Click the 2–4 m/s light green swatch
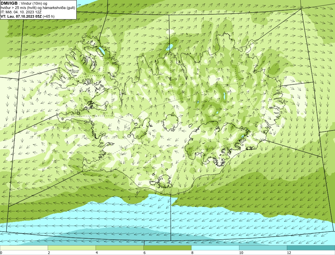This screenshot has height=255, width=335. 72,248
